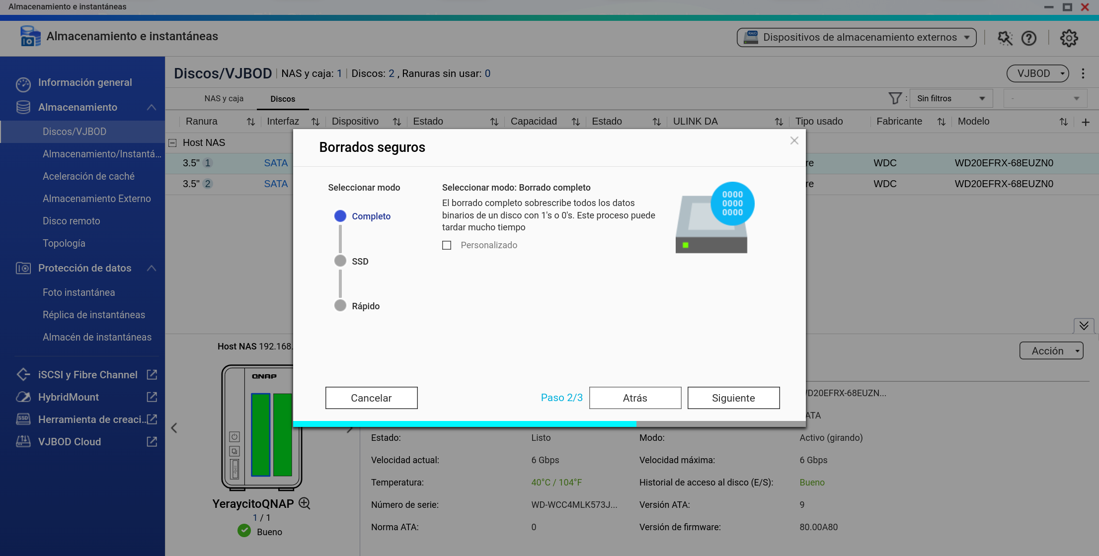Click the wrench tools icon in header
This screenshot has height=556, width=1099.
tap(1005, 38)
